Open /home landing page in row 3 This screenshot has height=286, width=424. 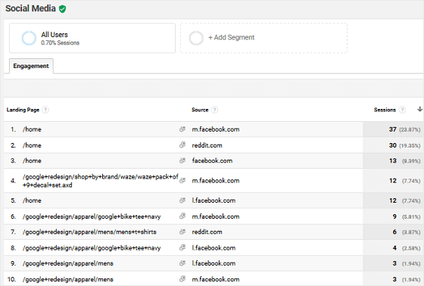32,160
